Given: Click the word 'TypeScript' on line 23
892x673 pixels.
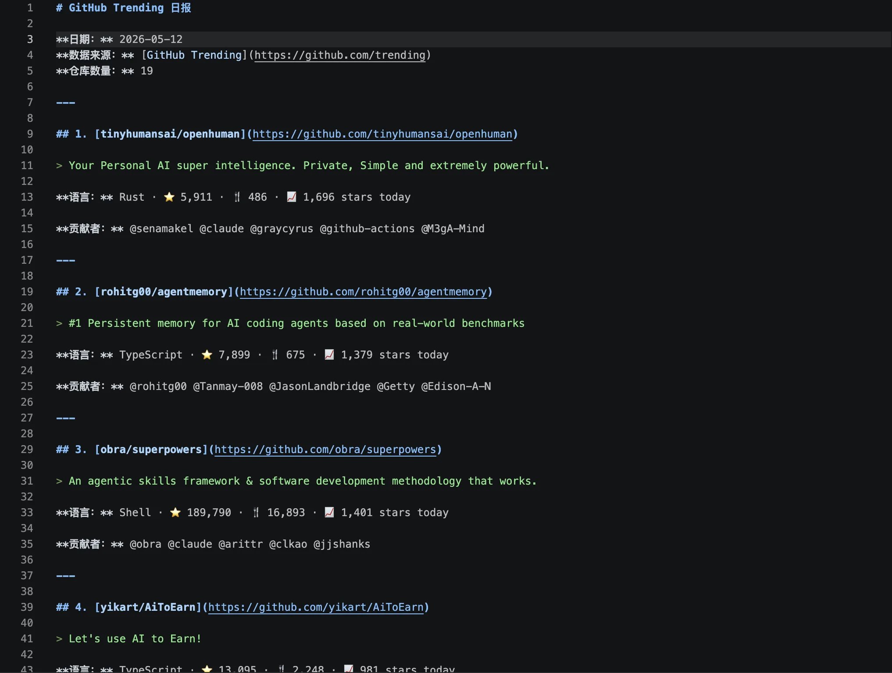Looking at the screenshot, I should point(151,355).
